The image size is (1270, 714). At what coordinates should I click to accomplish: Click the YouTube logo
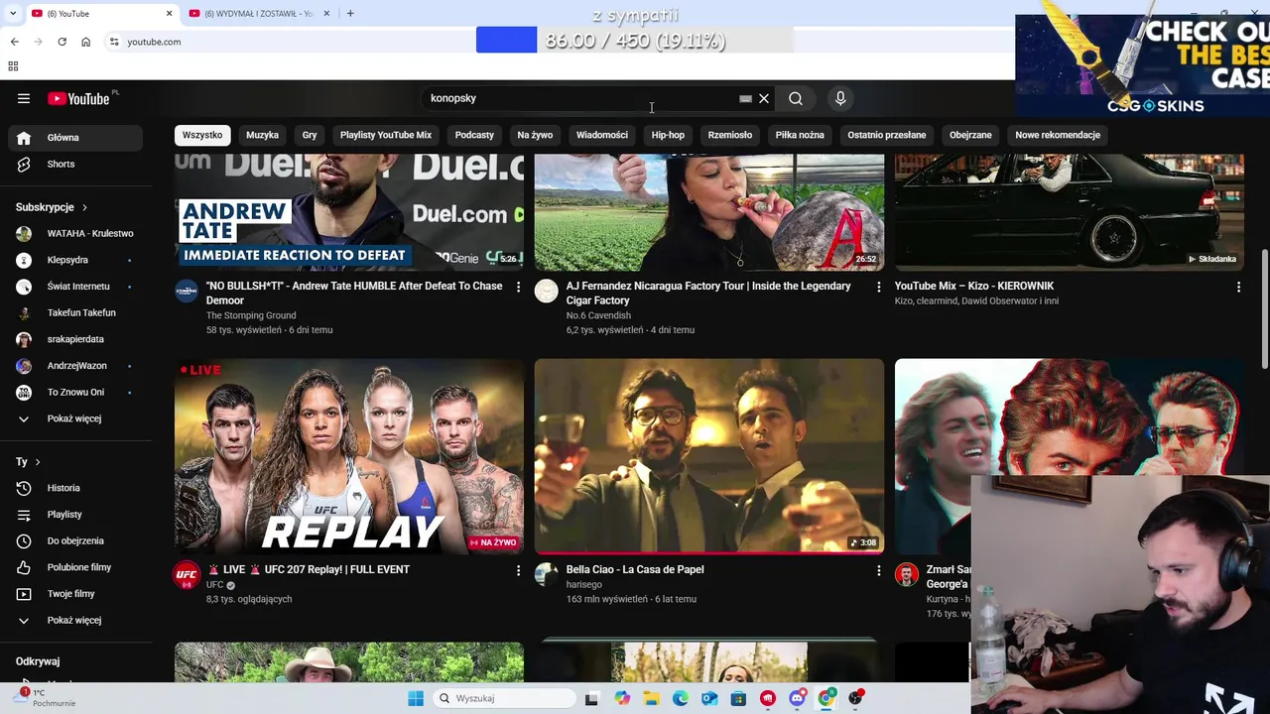pyautogui.click(x=78, y=98)
